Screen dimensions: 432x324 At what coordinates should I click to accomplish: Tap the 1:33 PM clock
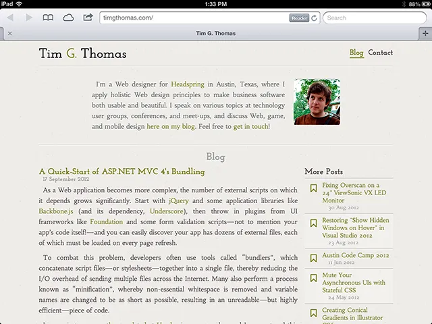(216, 4)
